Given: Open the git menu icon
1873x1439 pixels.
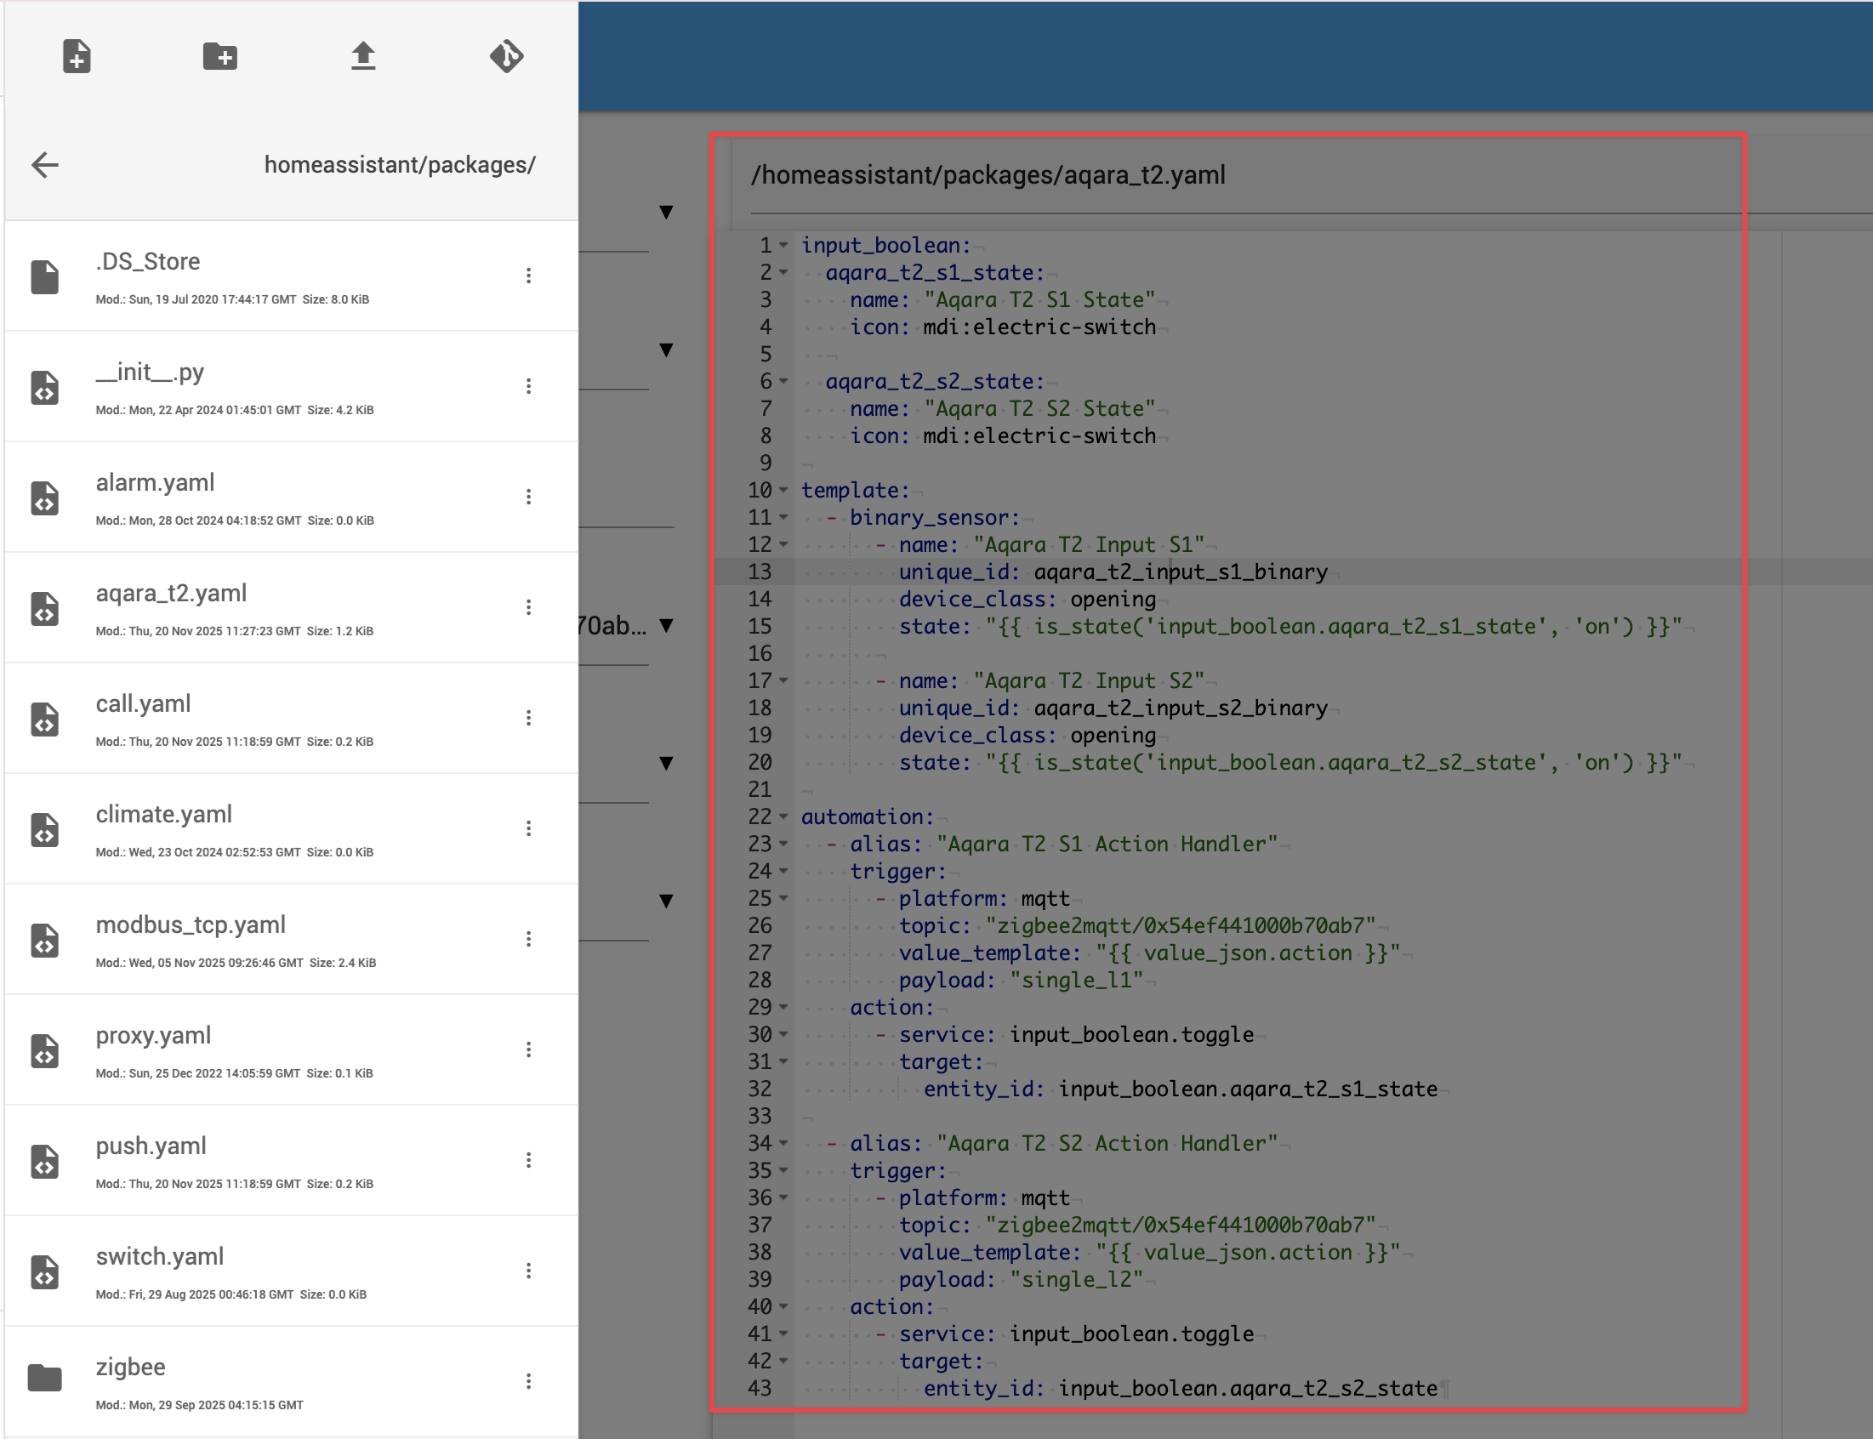Looking at the screenshot, I should [x=506, y=56].
